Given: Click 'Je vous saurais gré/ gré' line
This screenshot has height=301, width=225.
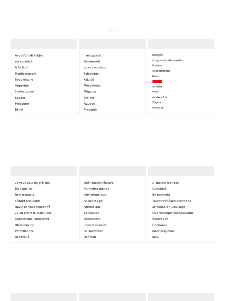Looking at the screenshot, I should 32,183.
